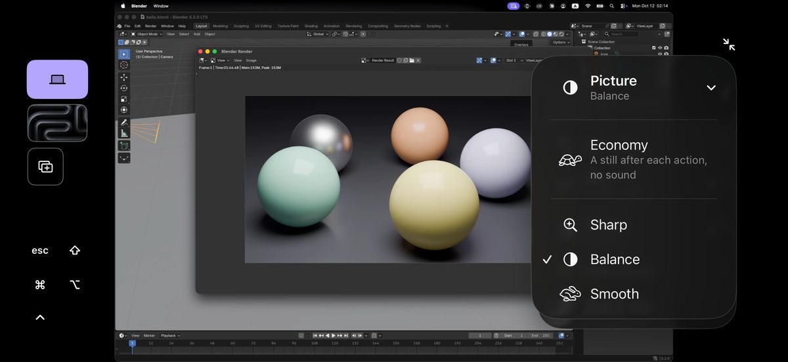The height and width of the screenshot is (362, 788).
Task: Open the Apple menu
Action: [123, 6]
